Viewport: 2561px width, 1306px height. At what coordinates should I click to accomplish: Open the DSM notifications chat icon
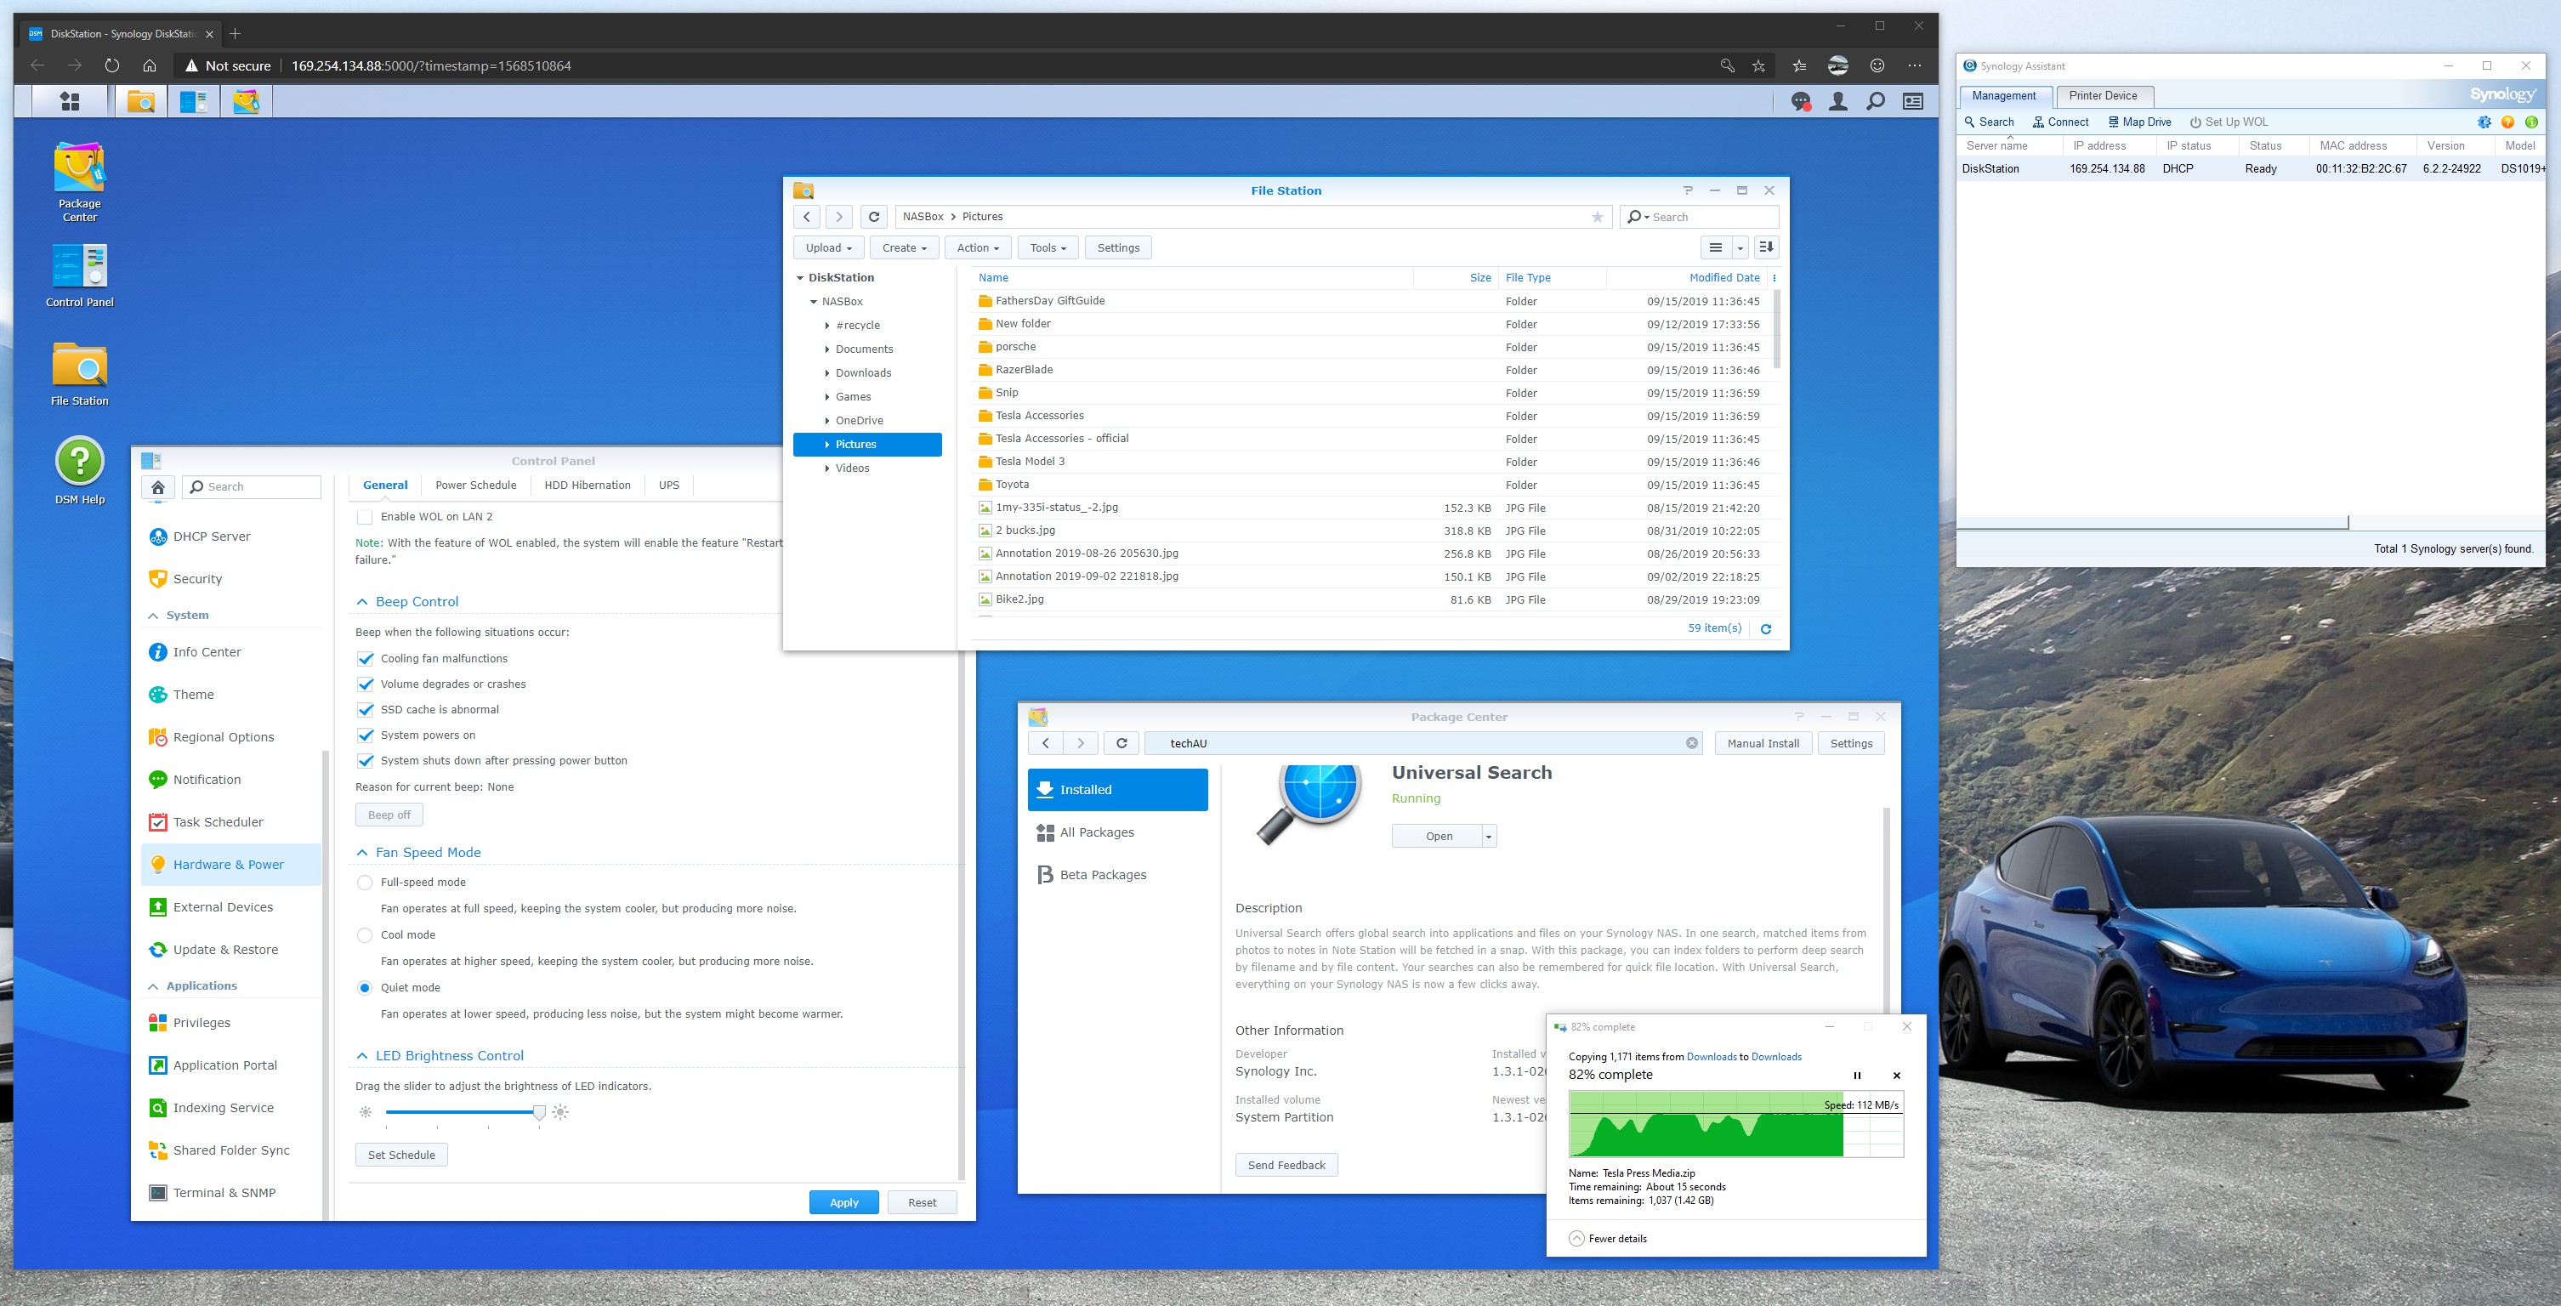tap(1801, 101)
